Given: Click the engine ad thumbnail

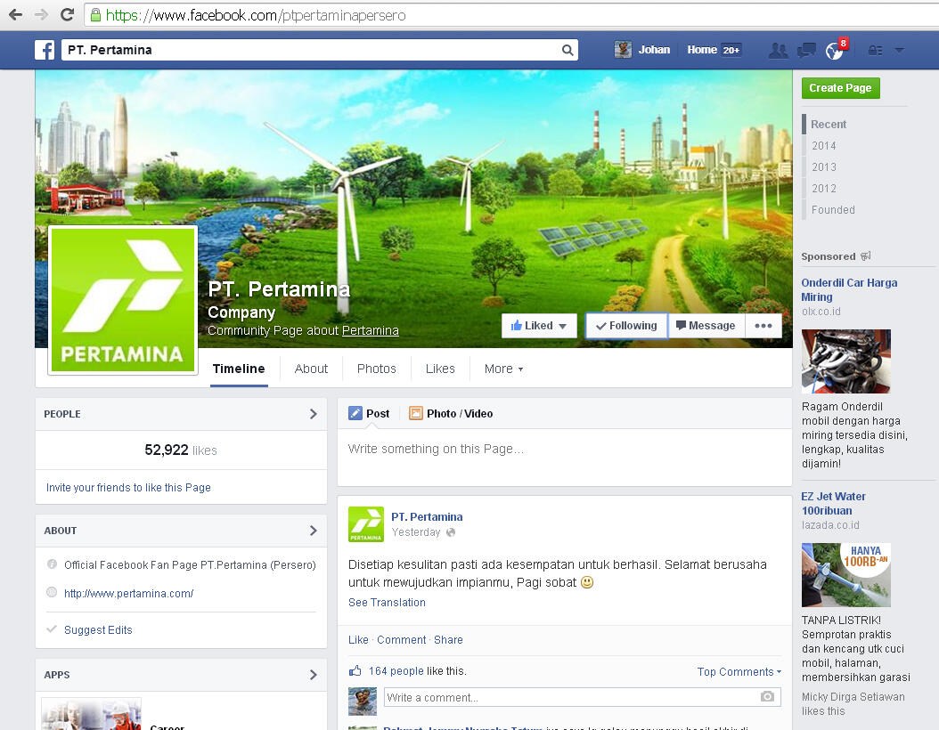Looking at the screenshot, I should coord(846,361).
